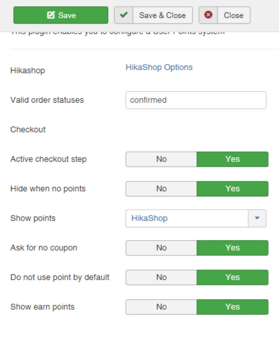Disable Do not use point by default

click(x=161, y=277)
